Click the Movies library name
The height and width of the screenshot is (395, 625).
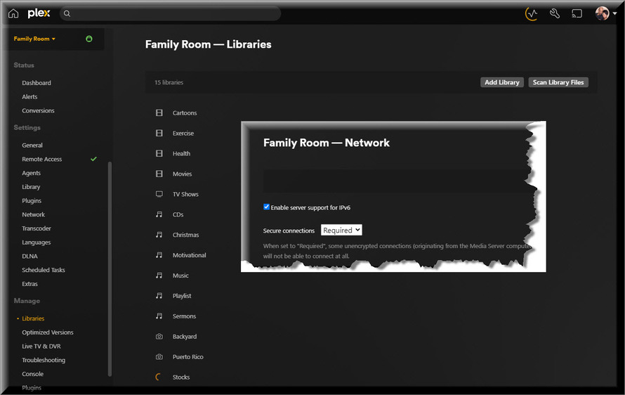[x=182, y=174]
